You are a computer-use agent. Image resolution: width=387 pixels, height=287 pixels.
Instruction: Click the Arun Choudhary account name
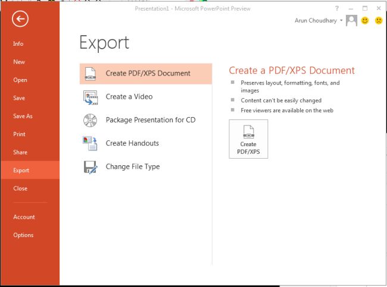tap(316, 21)
